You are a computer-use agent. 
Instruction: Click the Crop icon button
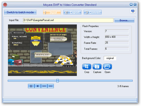point(87,67)
